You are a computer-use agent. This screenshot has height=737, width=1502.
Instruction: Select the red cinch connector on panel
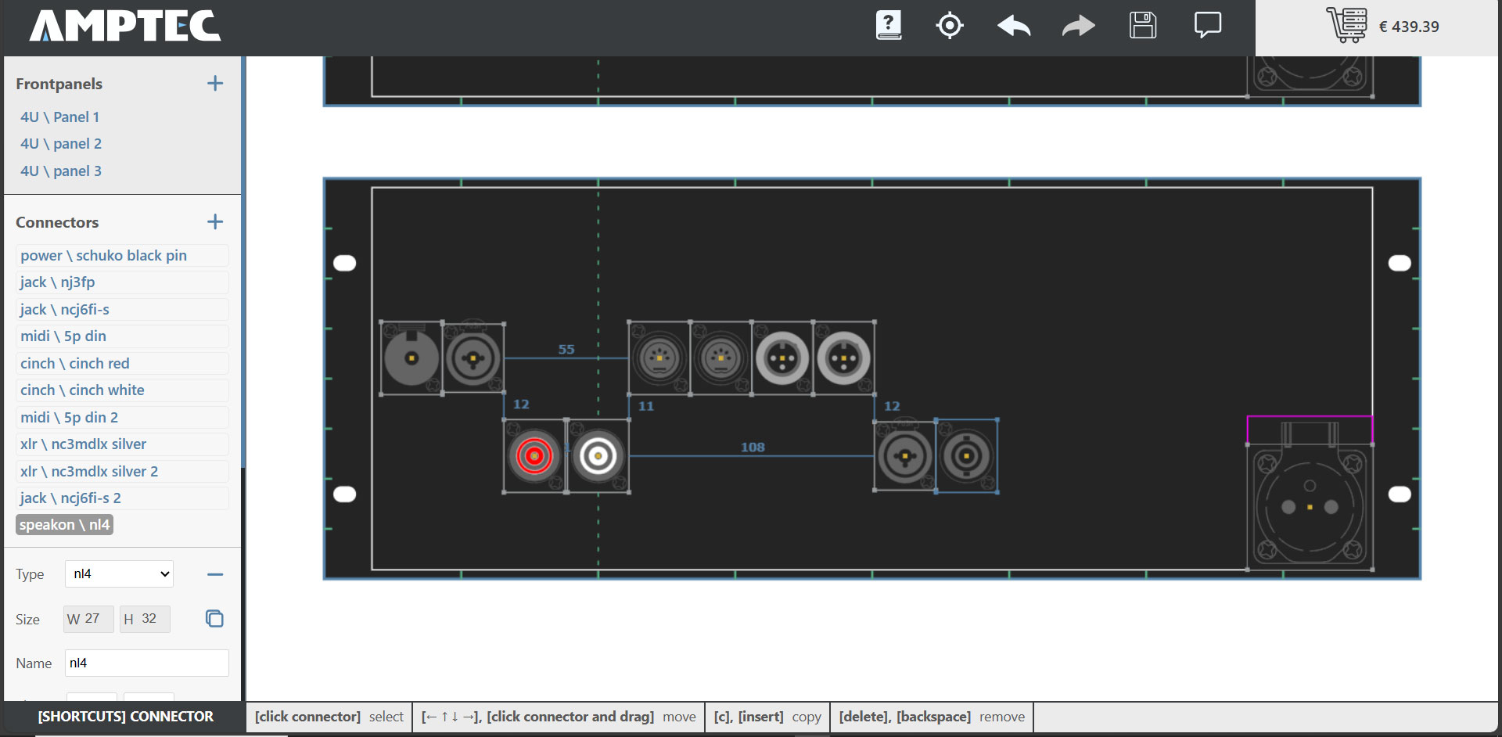534,456
